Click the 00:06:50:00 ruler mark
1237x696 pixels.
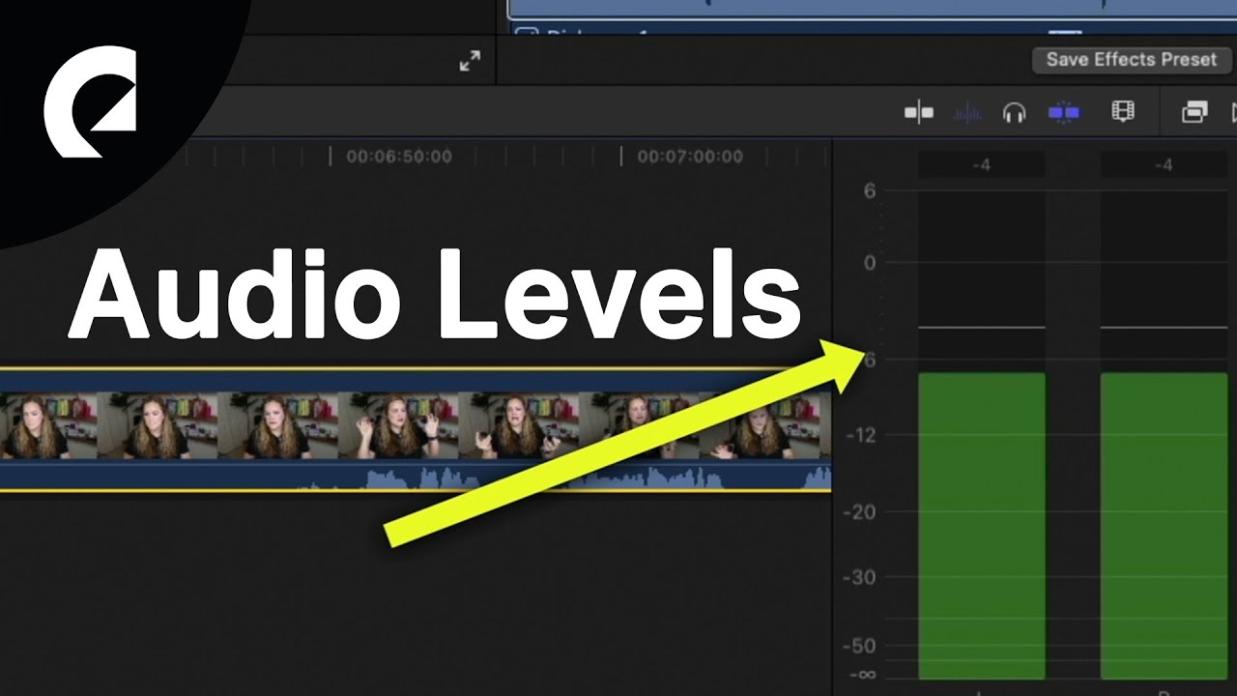(399, 157)
